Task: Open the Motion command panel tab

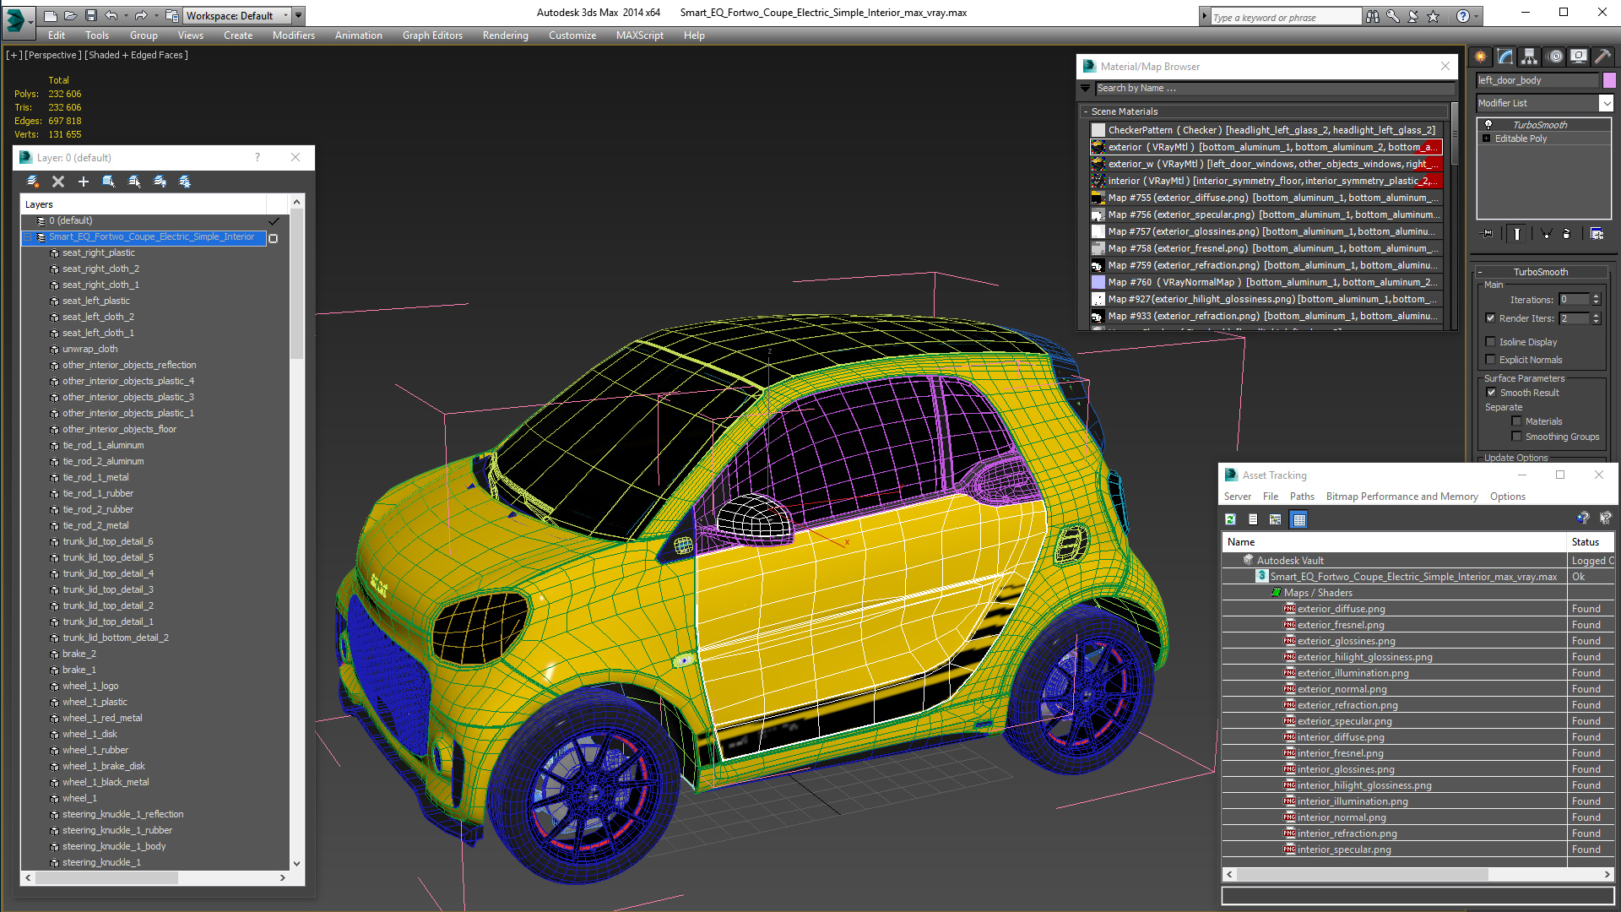Action: coord(1554,57)
